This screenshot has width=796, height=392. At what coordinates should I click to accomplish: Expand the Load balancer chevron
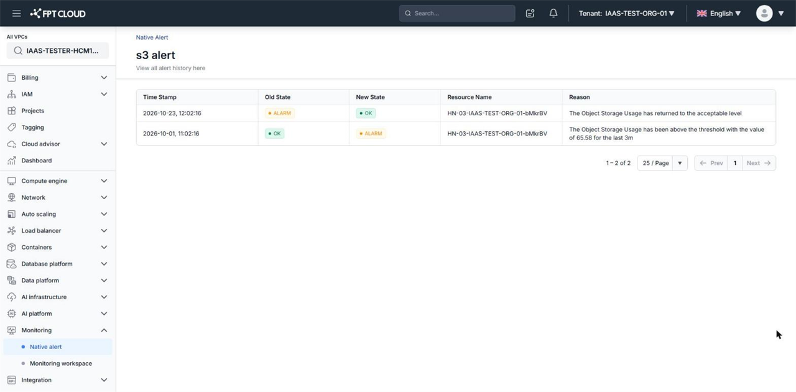pyautogui.click(x=104, y=231)
